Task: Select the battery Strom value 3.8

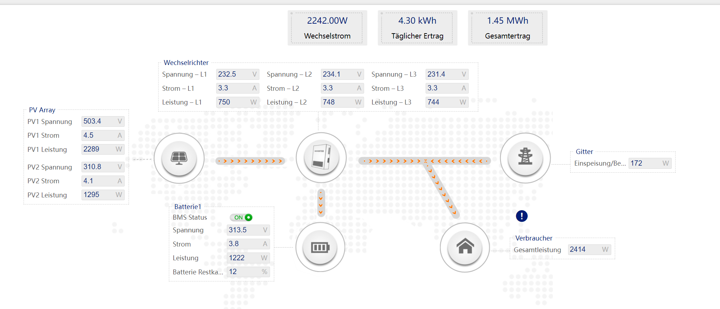Action: coord(248,244)
